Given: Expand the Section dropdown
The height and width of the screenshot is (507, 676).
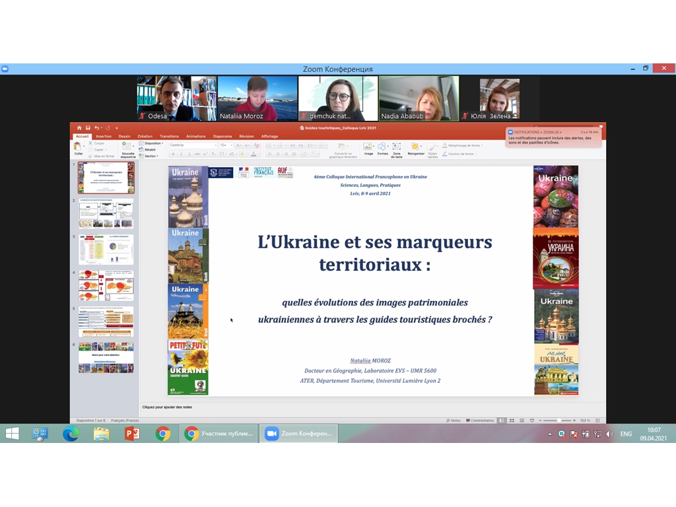Looking at the screenshot, I should pos(149,156).
